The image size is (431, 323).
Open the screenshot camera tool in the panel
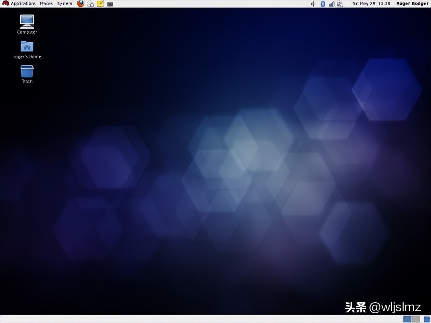(x=110, y=4)
